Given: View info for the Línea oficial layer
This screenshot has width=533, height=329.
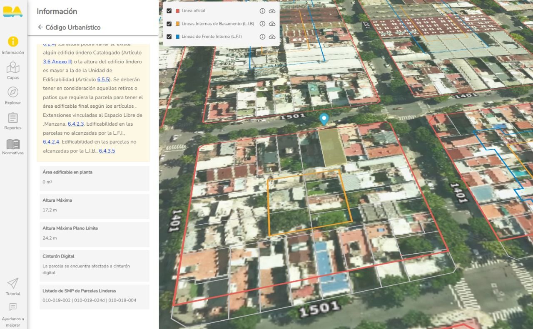Looking at the screenshot, I should click(x=262, y=11).
